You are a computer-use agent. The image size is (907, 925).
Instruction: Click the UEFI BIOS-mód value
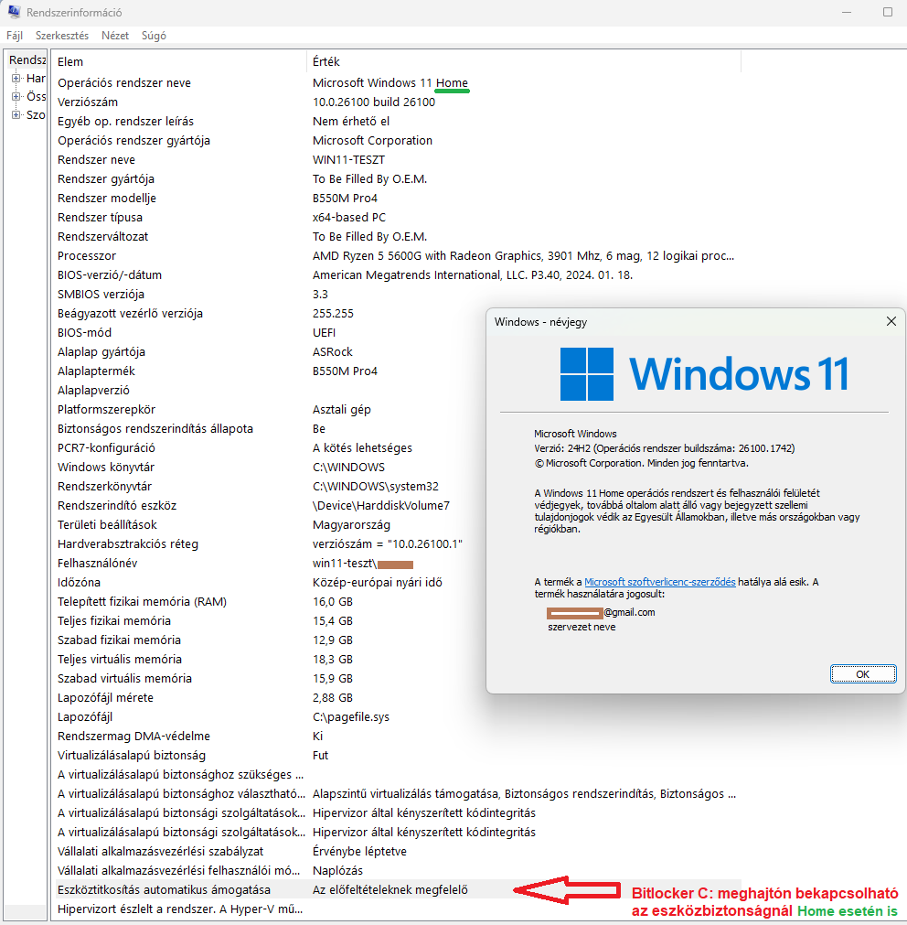point(324,333)
